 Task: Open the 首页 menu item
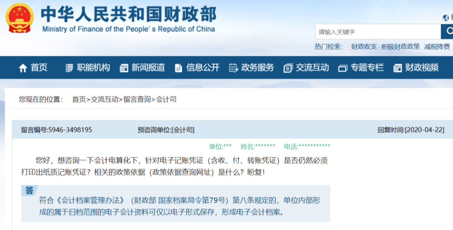point(39,68)
